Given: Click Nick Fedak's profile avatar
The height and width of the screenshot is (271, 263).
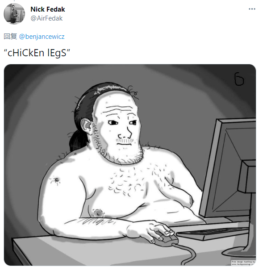Looking at the screenshot, I should click(14, 14).
